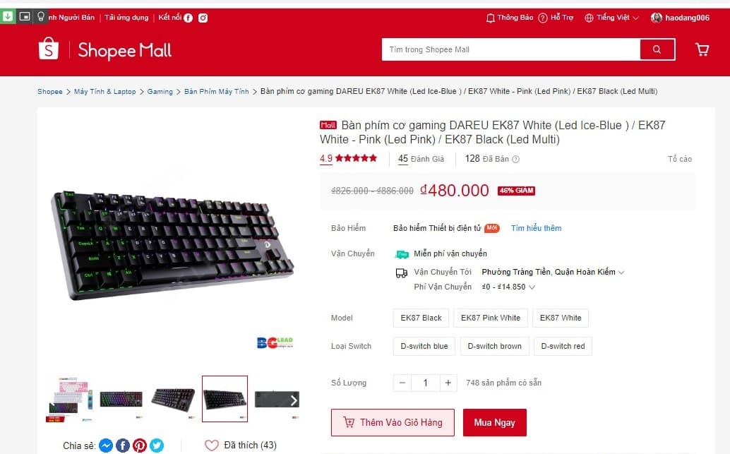Click the Shopee bag logo
Image resolution: width=730 pixels, height=454 pixels.
click(49, 49)
